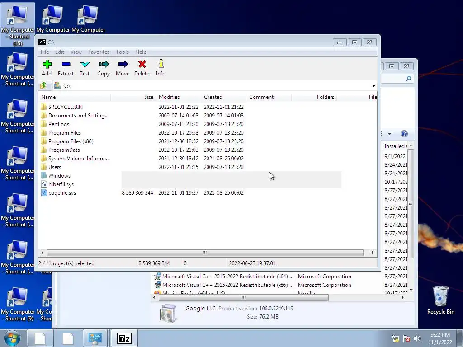
Task: Select the Copy toolbar icon
Action: 104,68
